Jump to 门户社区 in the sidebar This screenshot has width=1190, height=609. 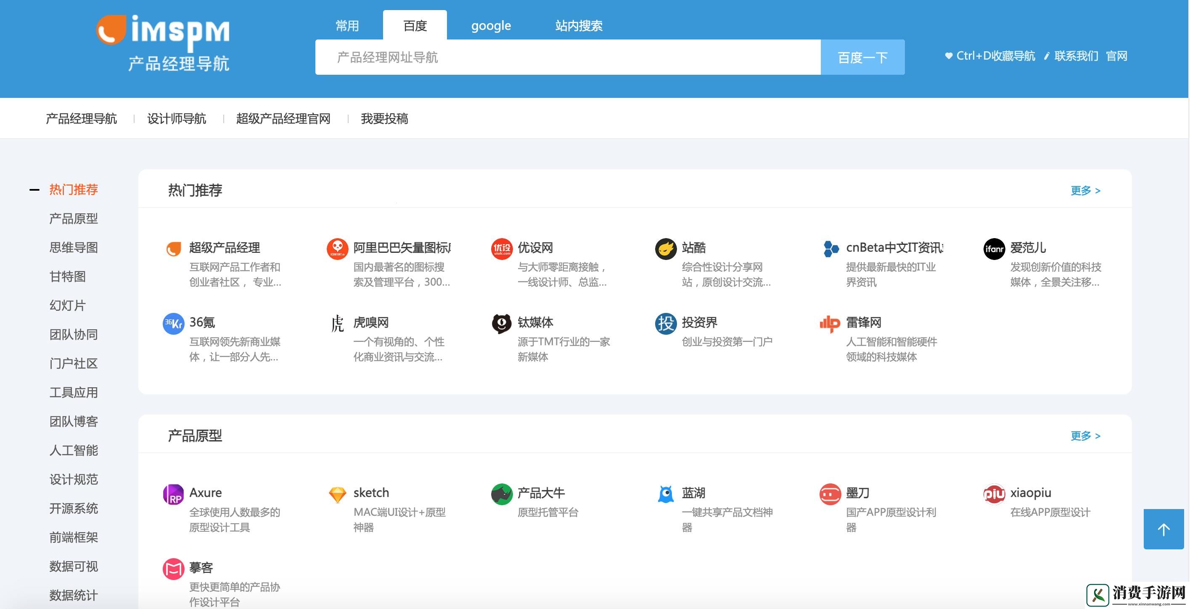click(74, 364)
